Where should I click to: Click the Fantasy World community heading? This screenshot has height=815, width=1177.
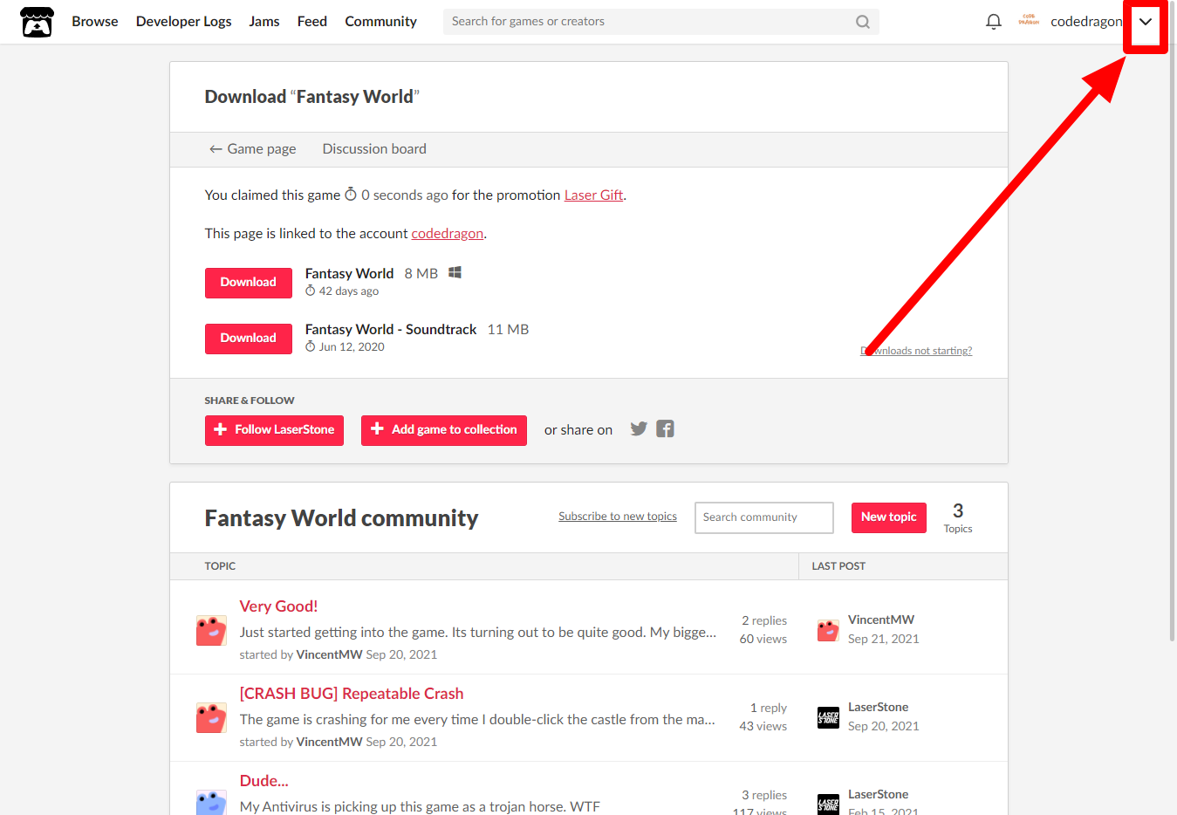[341, 518]
